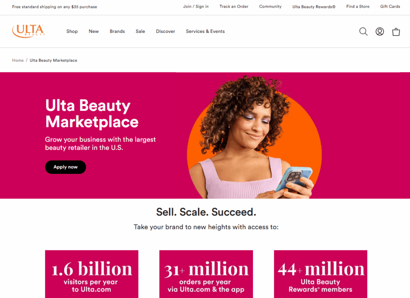This screenshot has width=410, height=298.
Task: Open the New menu item
Action: pos(94,31)
